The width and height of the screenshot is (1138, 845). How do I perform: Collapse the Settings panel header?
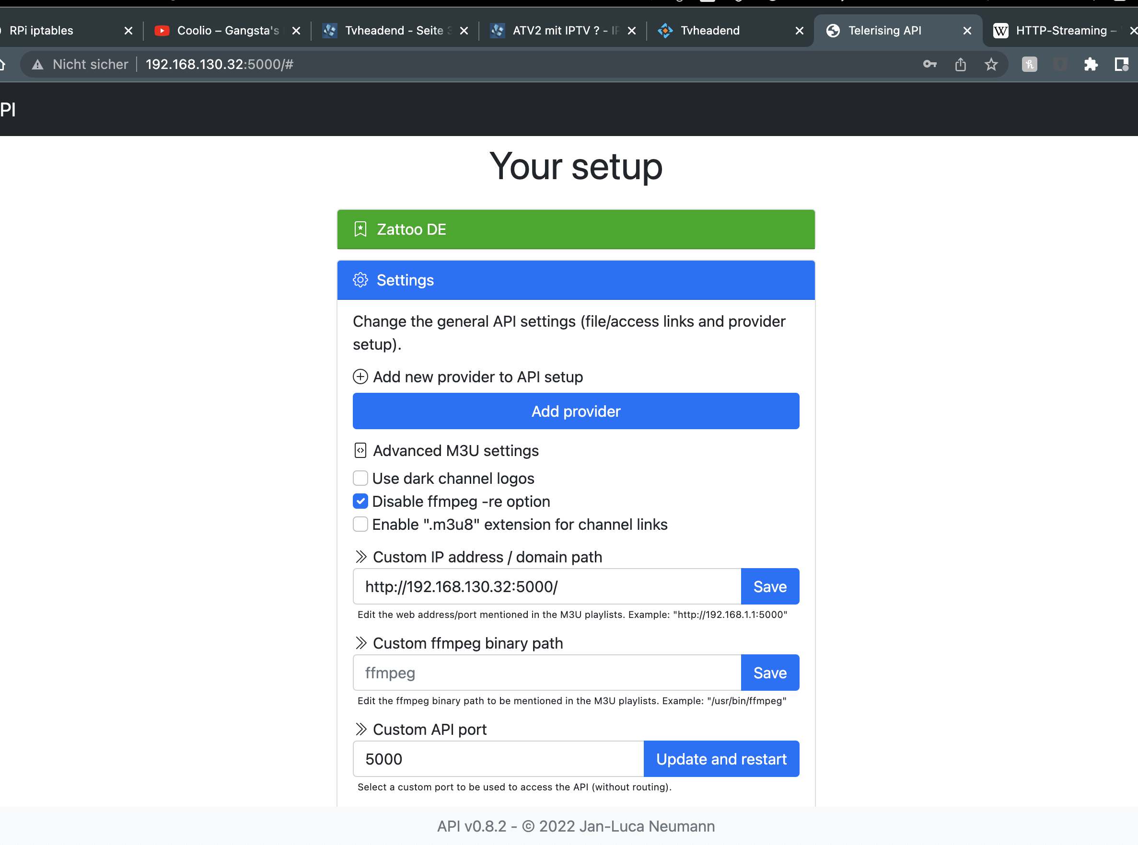(576, 280)
